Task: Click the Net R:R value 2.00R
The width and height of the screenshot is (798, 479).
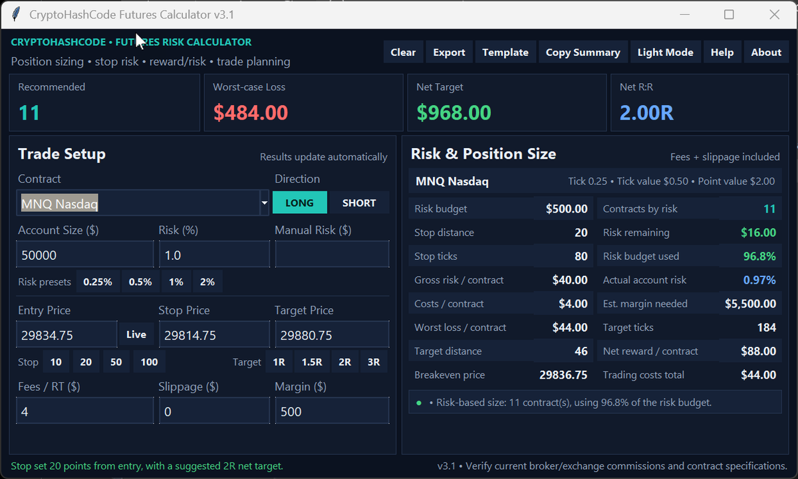Action: (646, 112)
